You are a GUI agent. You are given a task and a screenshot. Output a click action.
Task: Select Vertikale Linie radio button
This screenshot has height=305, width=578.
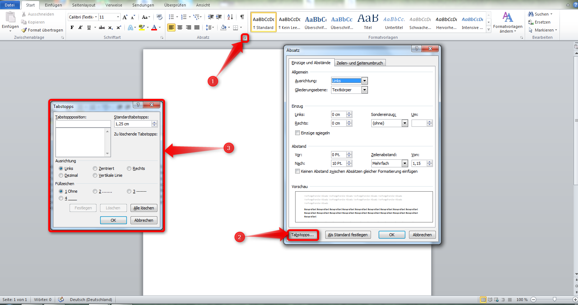[x=95, y=175]
